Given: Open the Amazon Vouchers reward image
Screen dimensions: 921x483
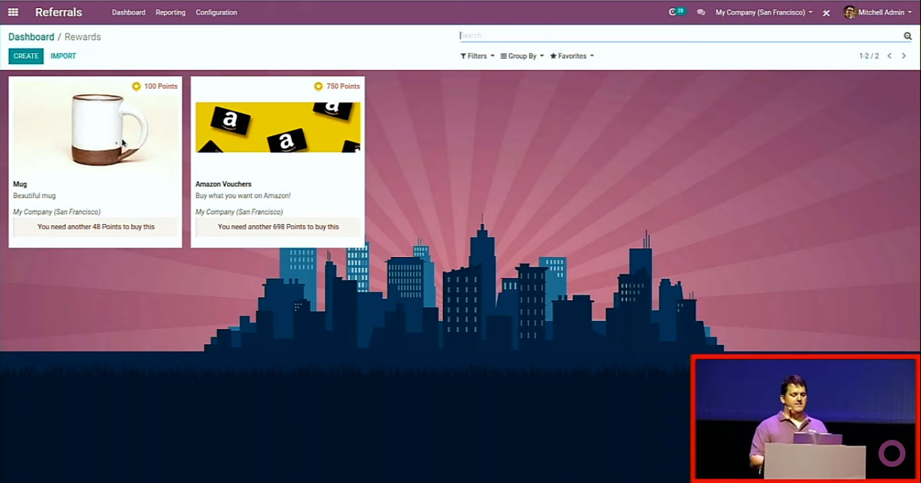Looking at the screenshot, I should coord(278,127).
